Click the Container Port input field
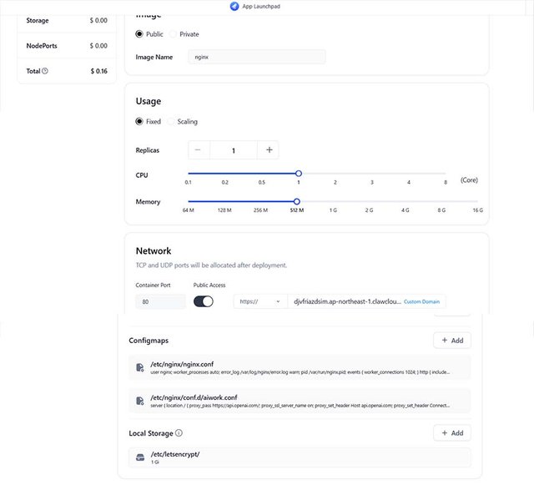 [160, 301]
